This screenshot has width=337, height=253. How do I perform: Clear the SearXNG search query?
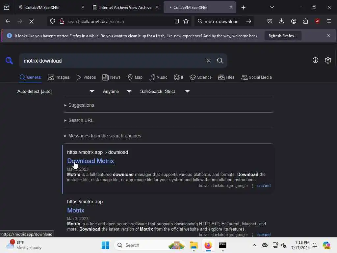pos(209,61)
